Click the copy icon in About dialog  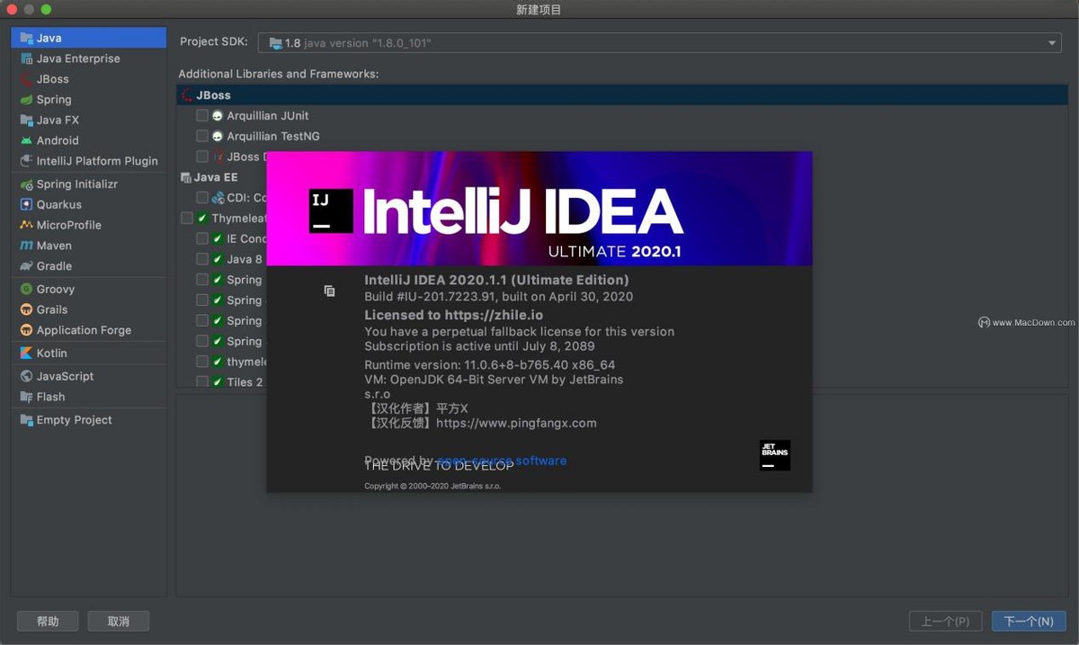coord(329,291)
